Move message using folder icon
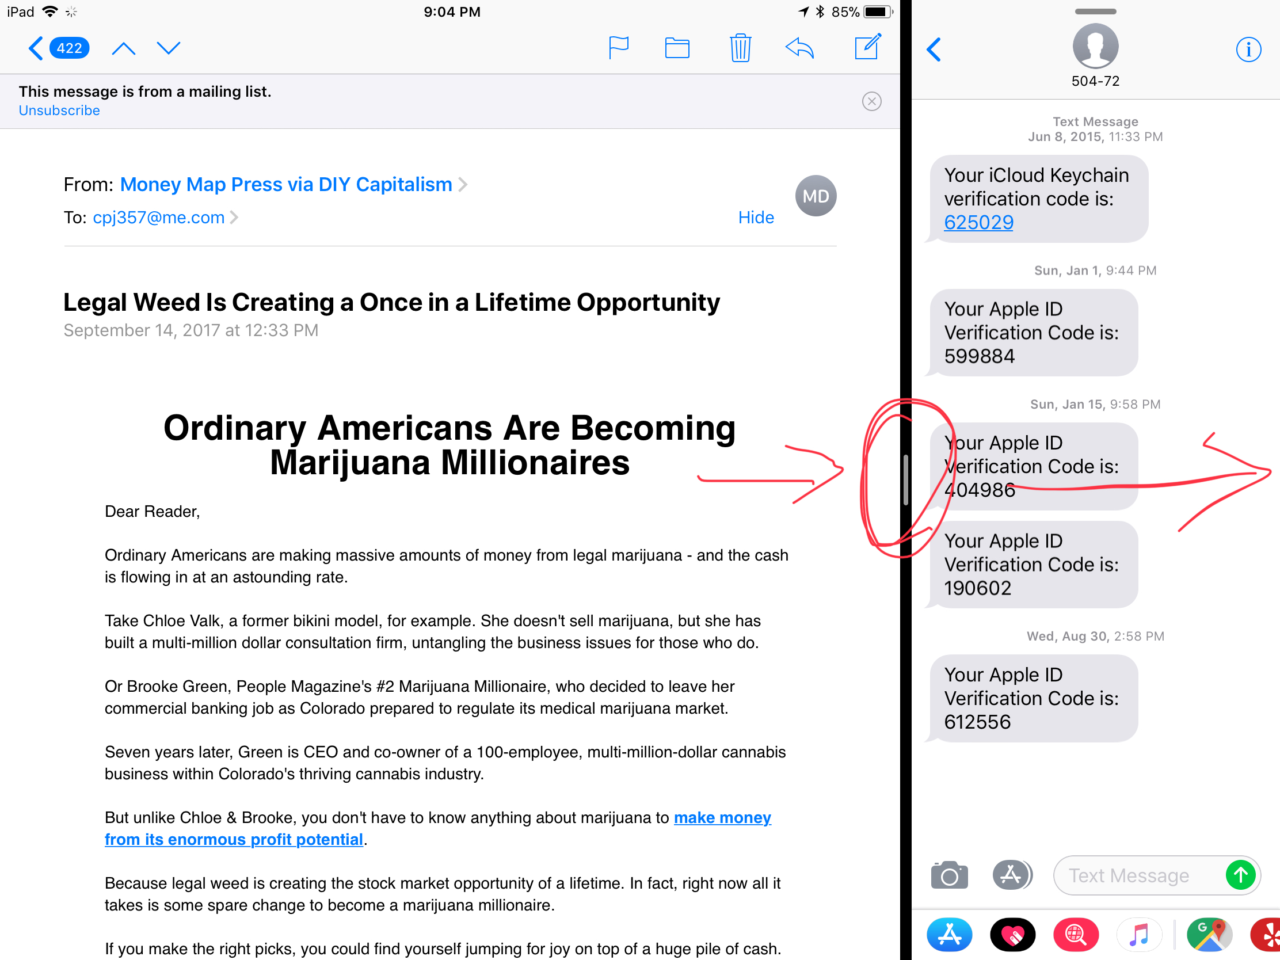 coord(676,47)
